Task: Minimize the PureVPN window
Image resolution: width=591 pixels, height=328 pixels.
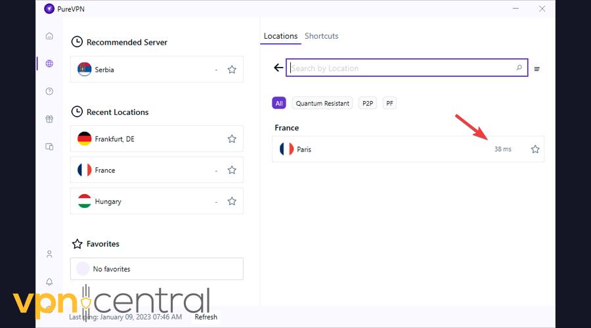Action: point(515,9)
